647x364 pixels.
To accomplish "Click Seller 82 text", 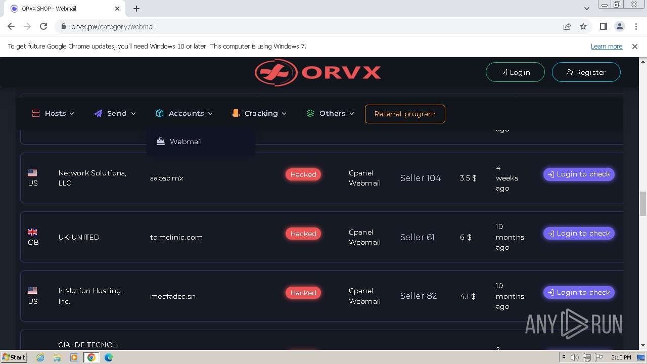I will pos(419,296).
